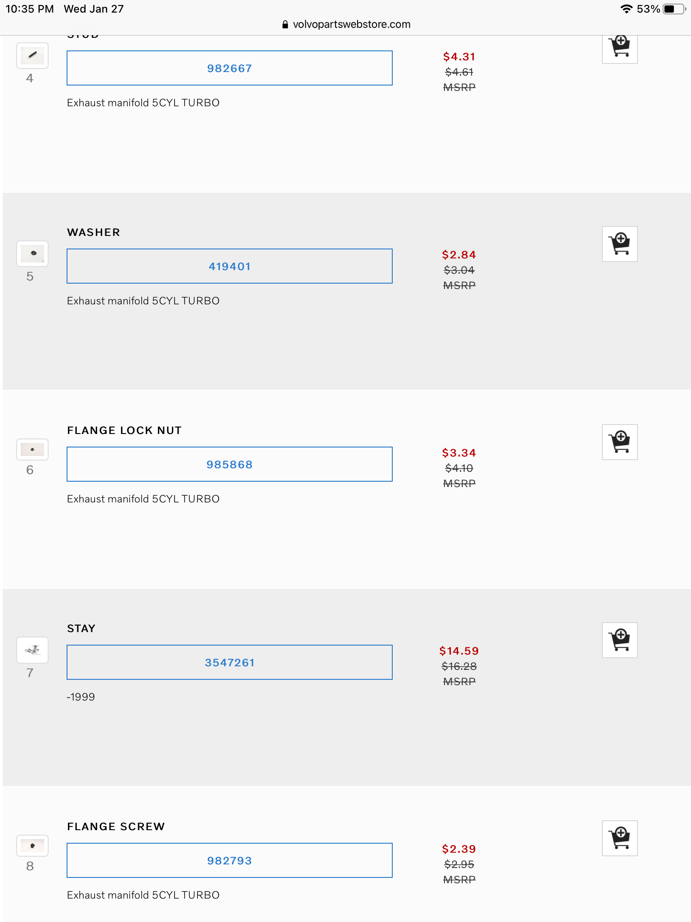View stay thumbnail image, item 7
This screenshot has height=922, width=691.
(32, 650)
